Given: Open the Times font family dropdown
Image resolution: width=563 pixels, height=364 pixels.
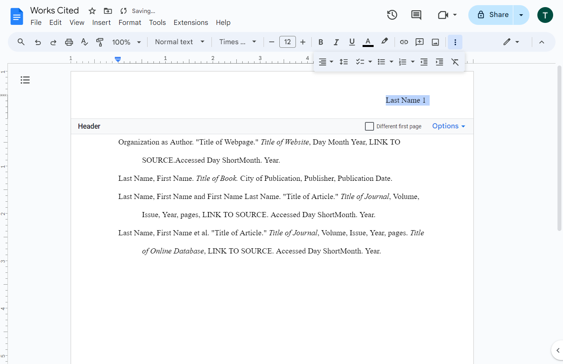Looking at the screenshot, I should pos(238,42).
